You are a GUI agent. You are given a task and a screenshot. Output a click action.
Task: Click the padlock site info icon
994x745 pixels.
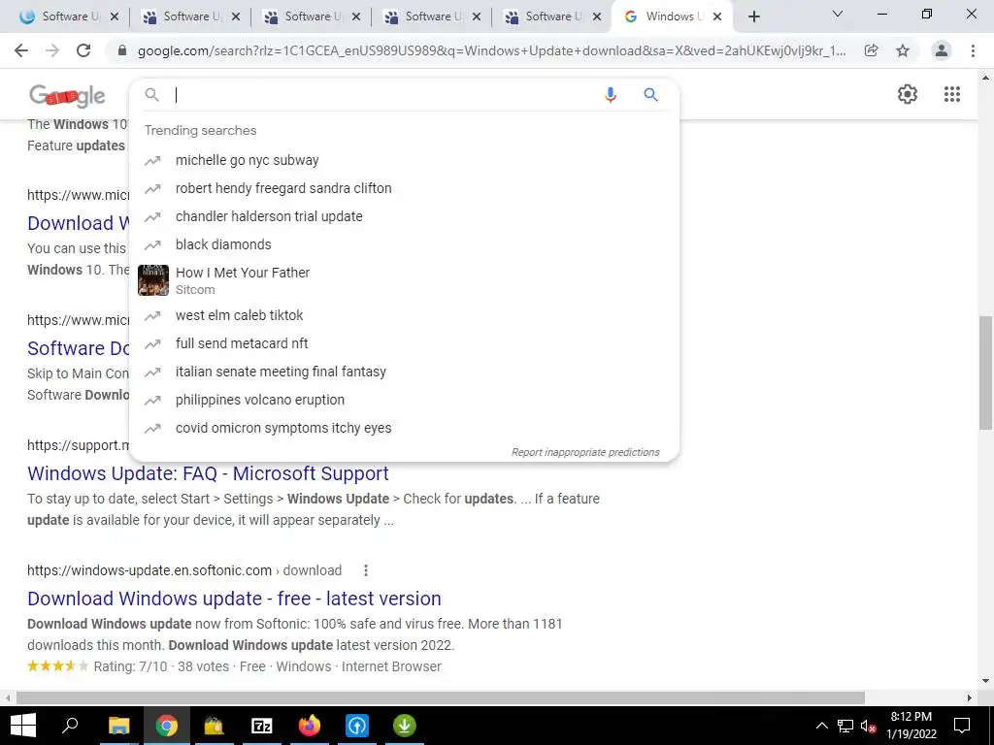tap(123, 50)
